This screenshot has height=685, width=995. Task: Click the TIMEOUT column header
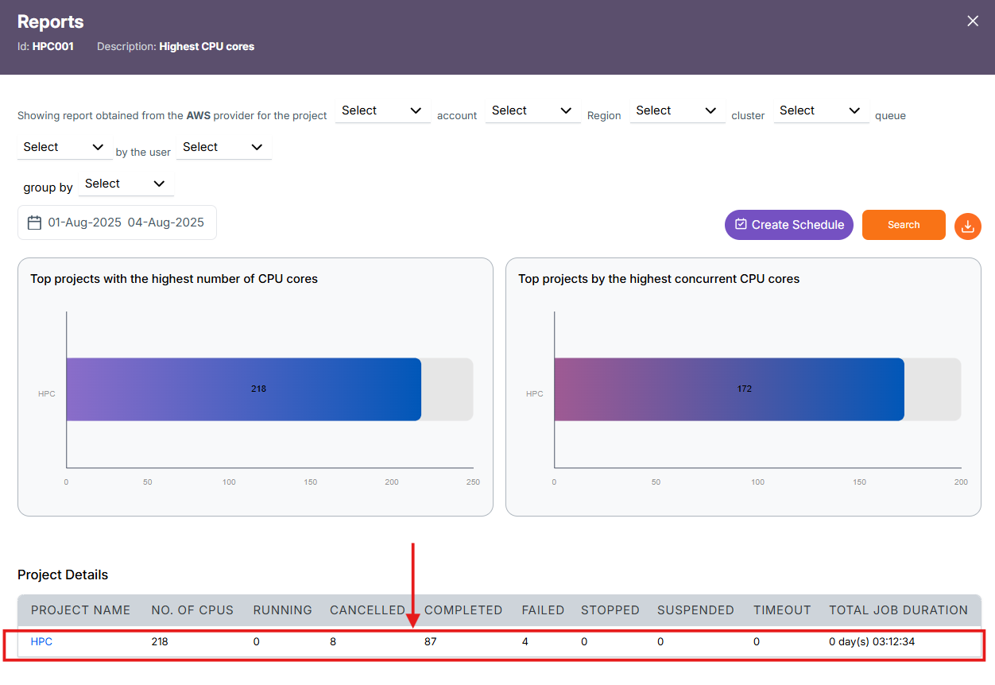[x=782, y=610]
